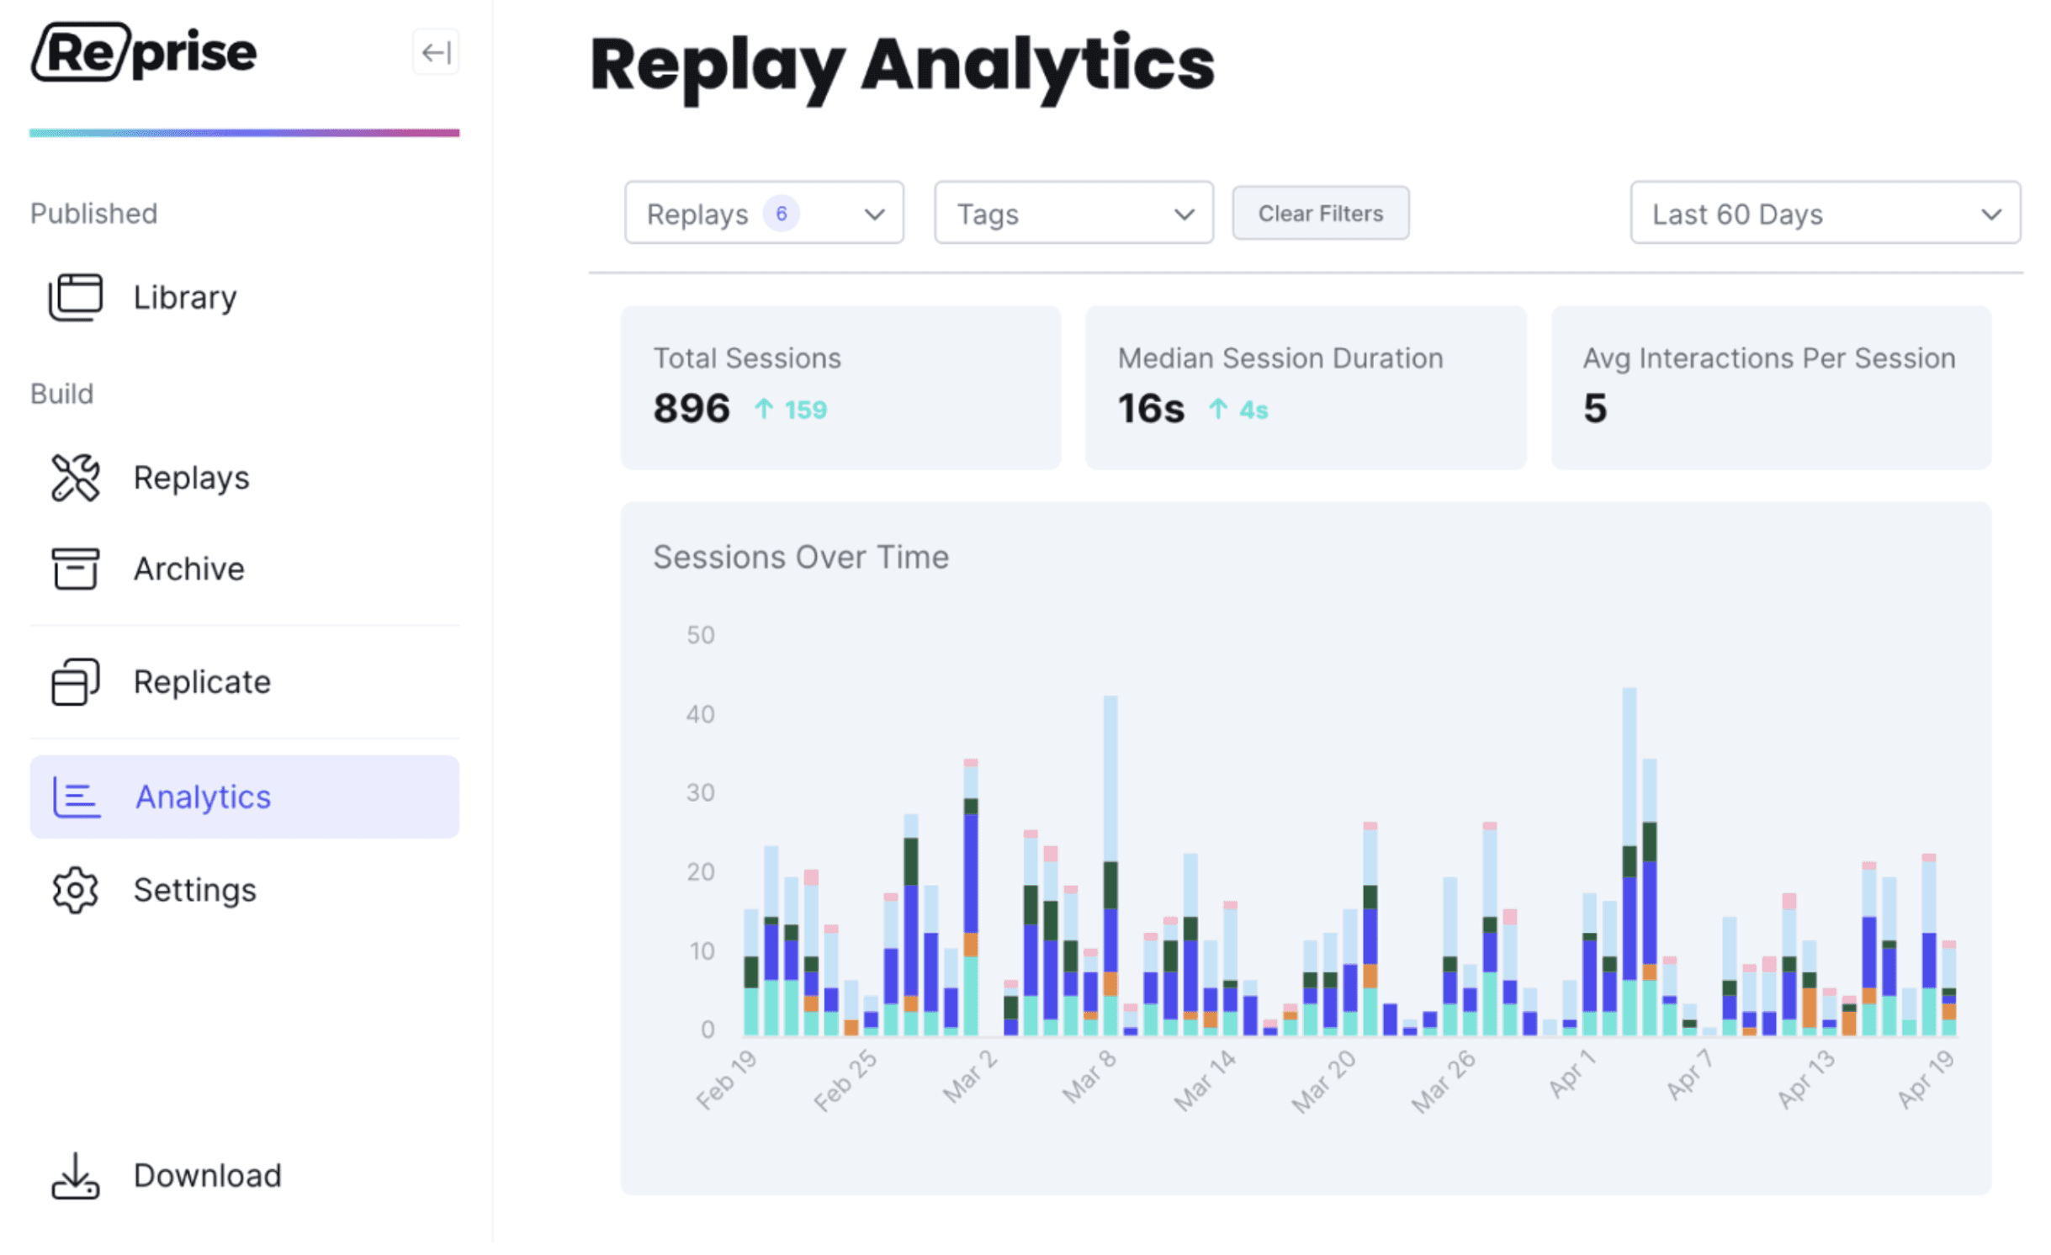Expand the Tags dropdown

tap(1073, 214)
